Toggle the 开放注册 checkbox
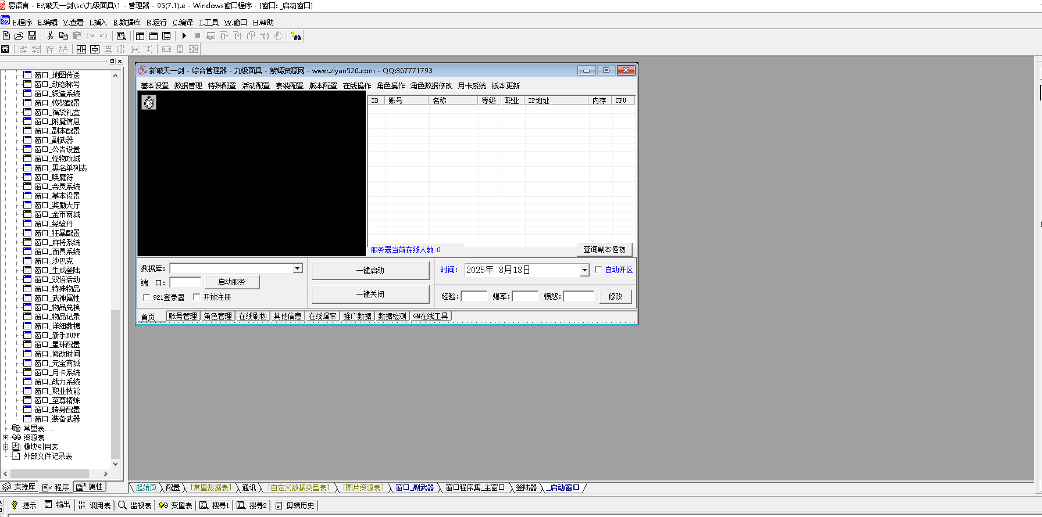The height and width of the screenshot is (517, 1042). tap(197, 297)
